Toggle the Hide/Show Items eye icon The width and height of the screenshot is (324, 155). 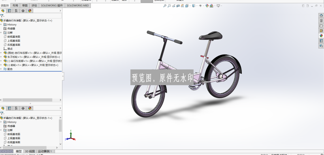coord(200,6)
